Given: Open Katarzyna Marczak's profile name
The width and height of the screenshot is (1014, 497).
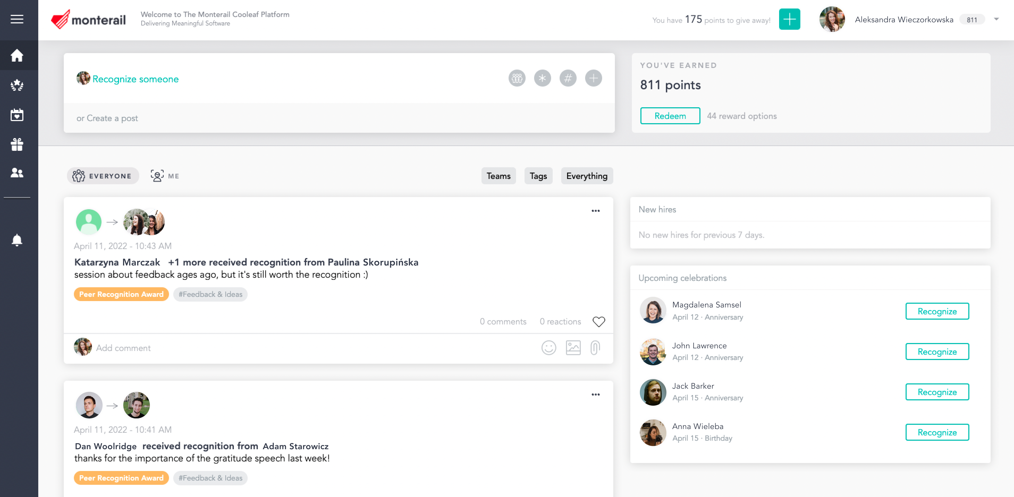Looking at the screenshot, I should pos(117,262).
